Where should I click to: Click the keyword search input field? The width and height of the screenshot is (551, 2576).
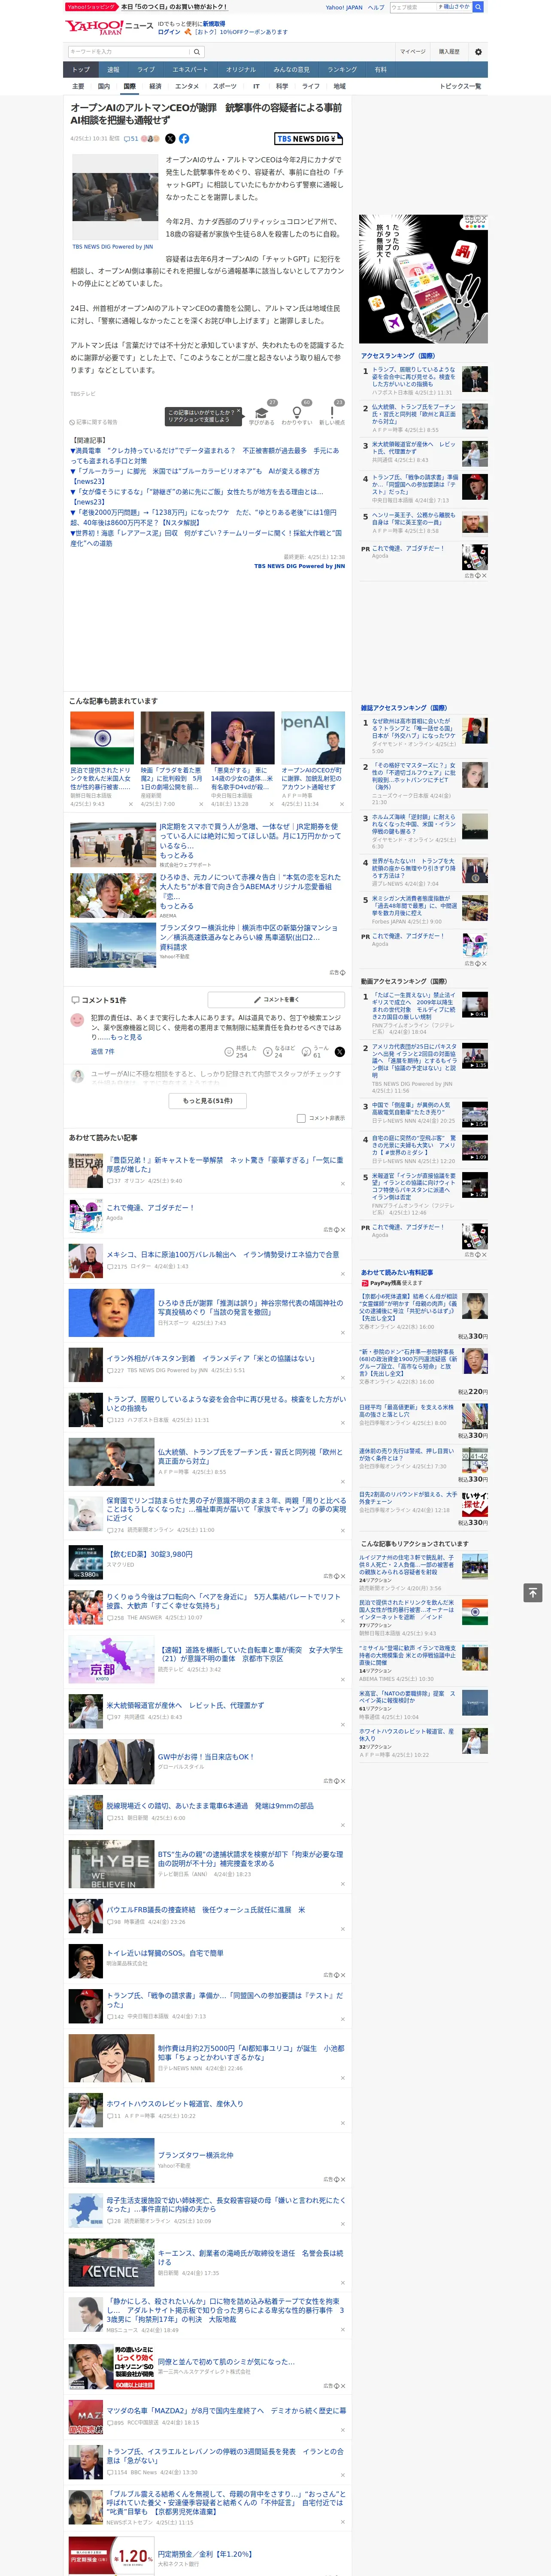128,52
